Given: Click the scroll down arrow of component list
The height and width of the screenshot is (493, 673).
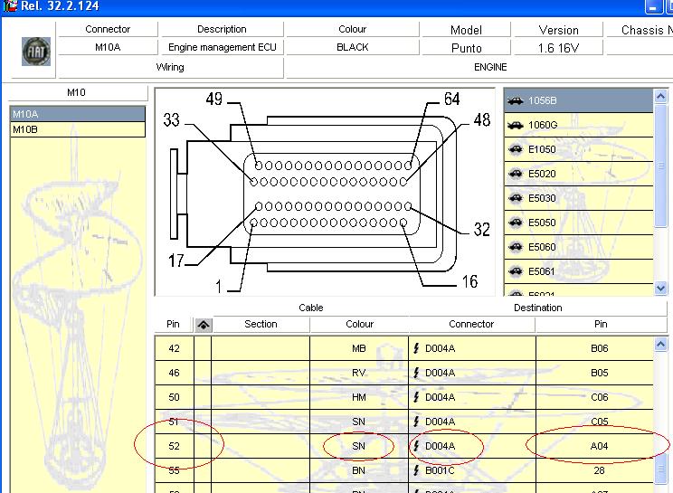Looking at the screenshot, I should (x=660, y=288).
